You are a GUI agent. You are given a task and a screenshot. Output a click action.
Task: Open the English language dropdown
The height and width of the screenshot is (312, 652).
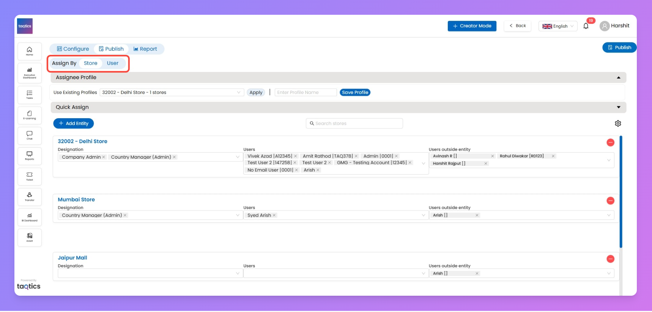558,26
